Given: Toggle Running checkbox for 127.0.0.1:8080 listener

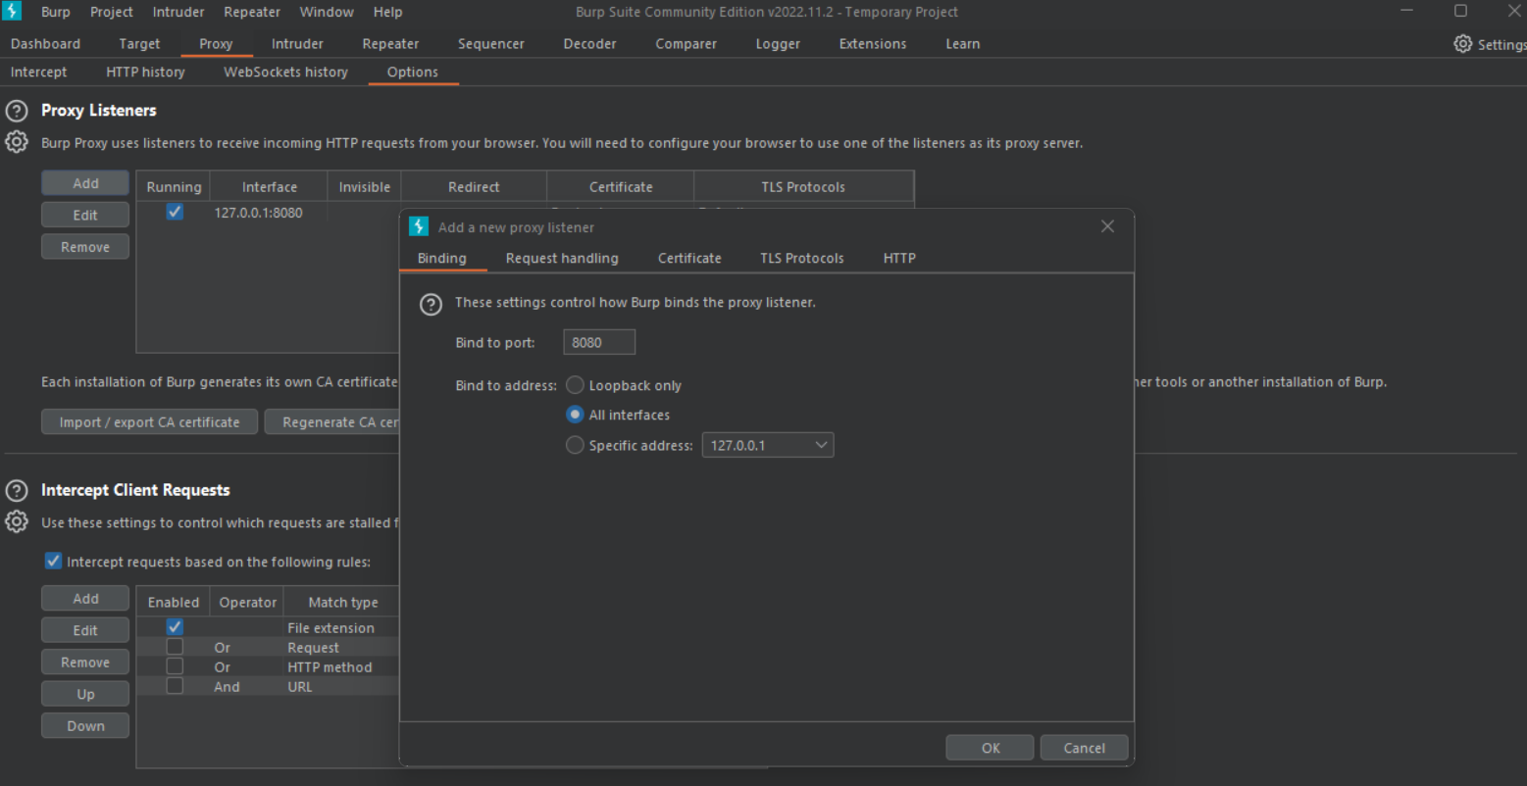Looking at the screenshot, I should pyautogui.click(x=175, y=212).
